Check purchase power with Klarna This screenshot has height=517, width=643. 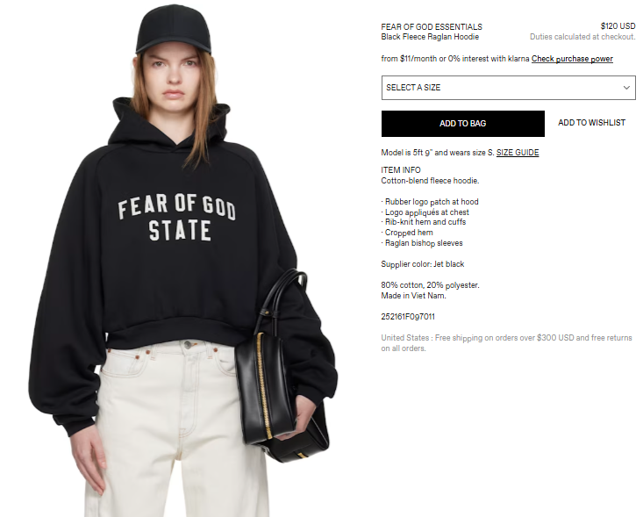tap(572, 59)
